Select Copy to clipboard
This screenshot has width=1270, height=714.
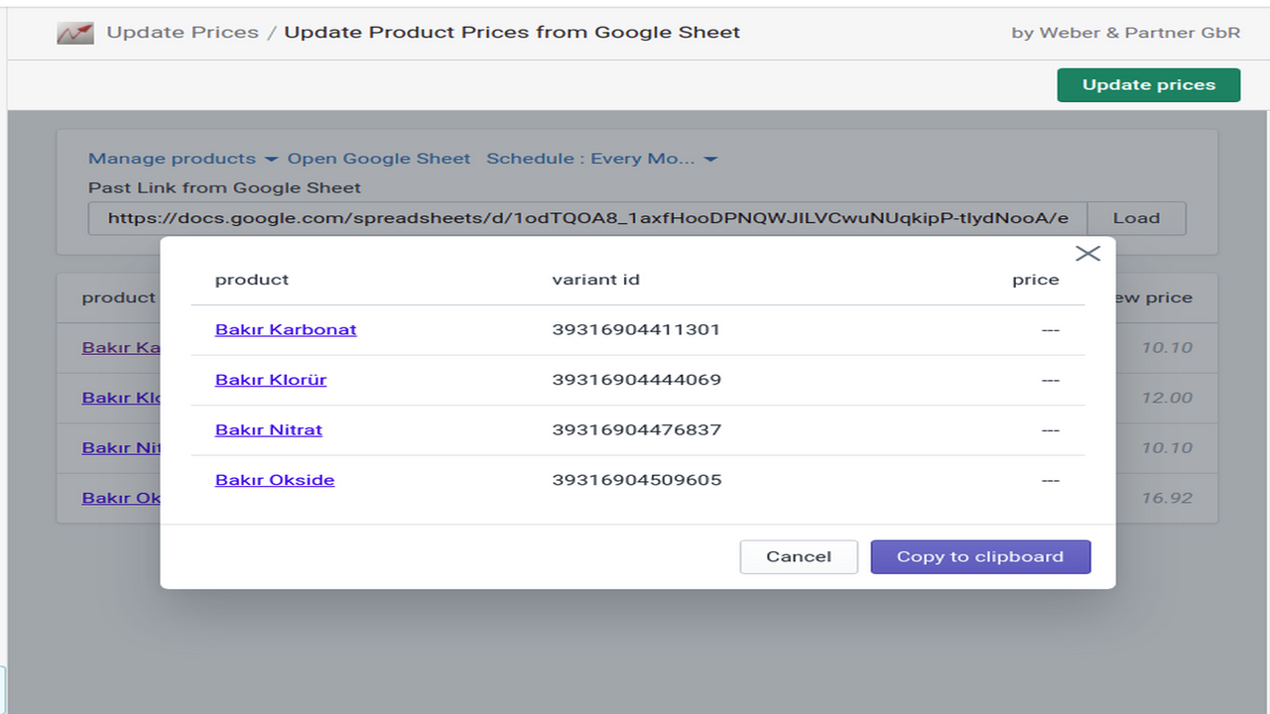pyautogui.click(x=980, y=556)
